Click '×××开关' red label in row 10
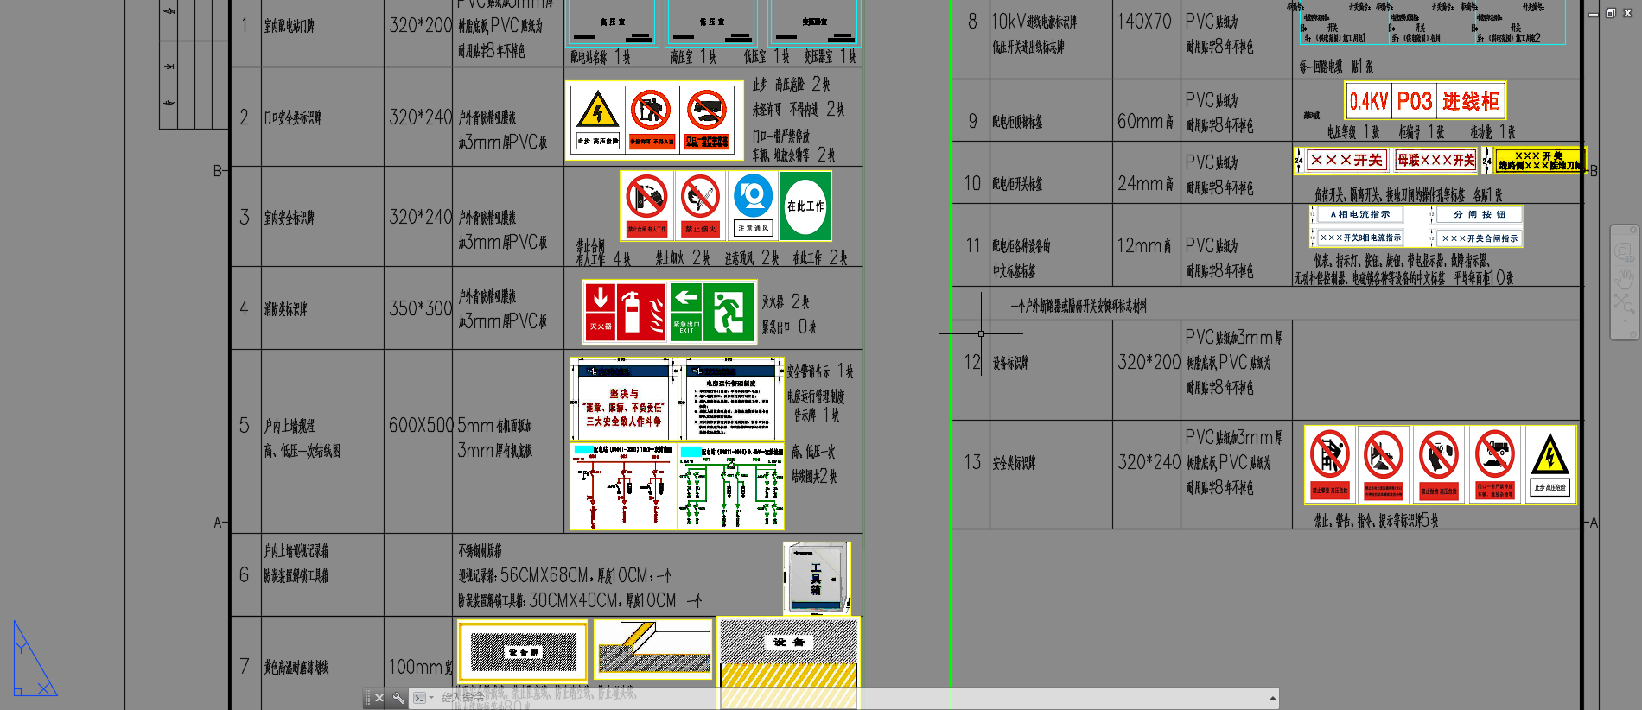1642x710 pixels. pyautogui.click(x=1346, y=160)
